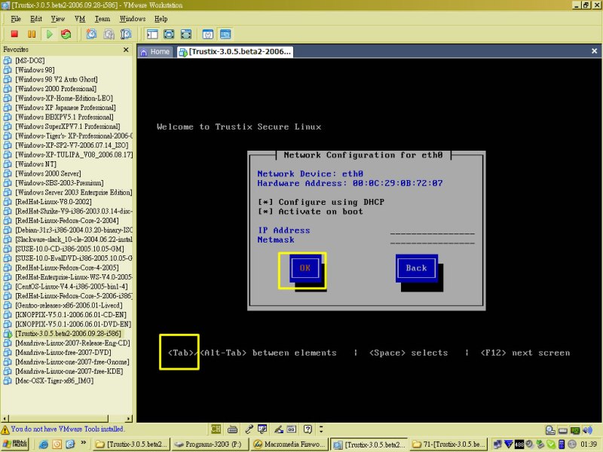Select [Gentoo-releases-x86-2006.01-Livecd] in Favorites
The image size is (603, 452).
(69, 305)
